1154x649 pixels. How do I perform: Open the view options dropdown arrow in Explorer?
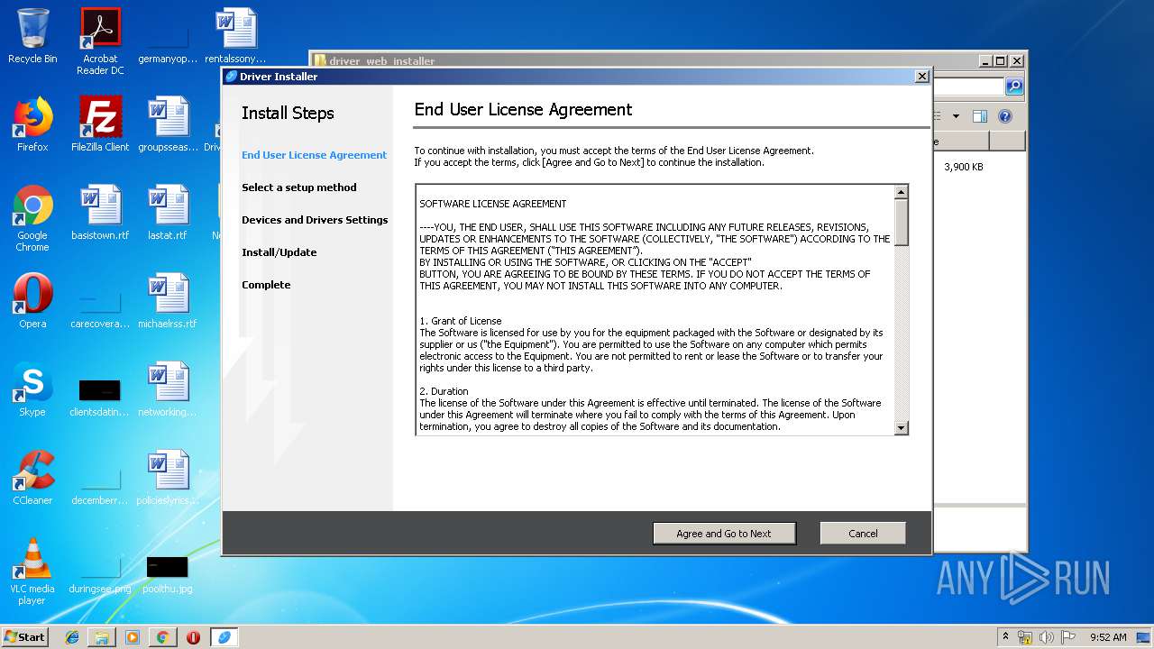pos(956,116)
